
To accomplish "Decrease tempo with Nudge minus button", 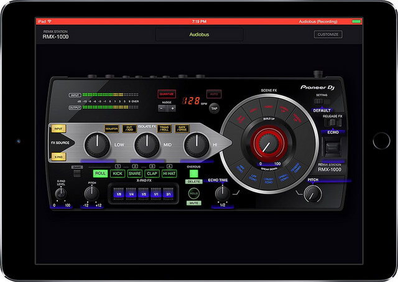I will tap(161, 108).
